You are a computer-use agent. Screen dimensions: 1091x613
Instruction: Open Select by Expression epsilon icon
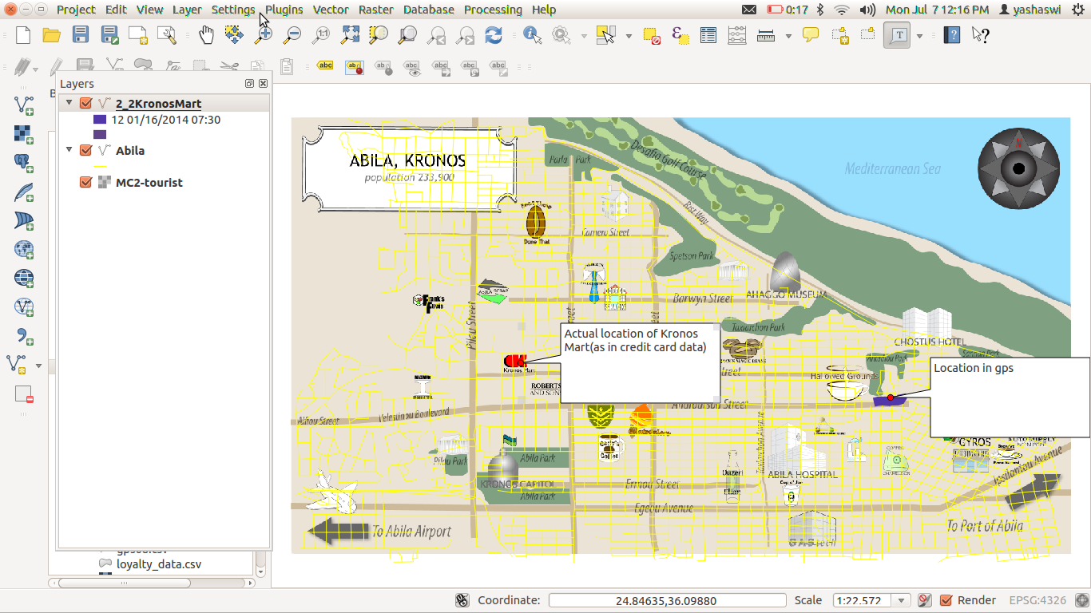pyautogui.click(x=680, y=35)
